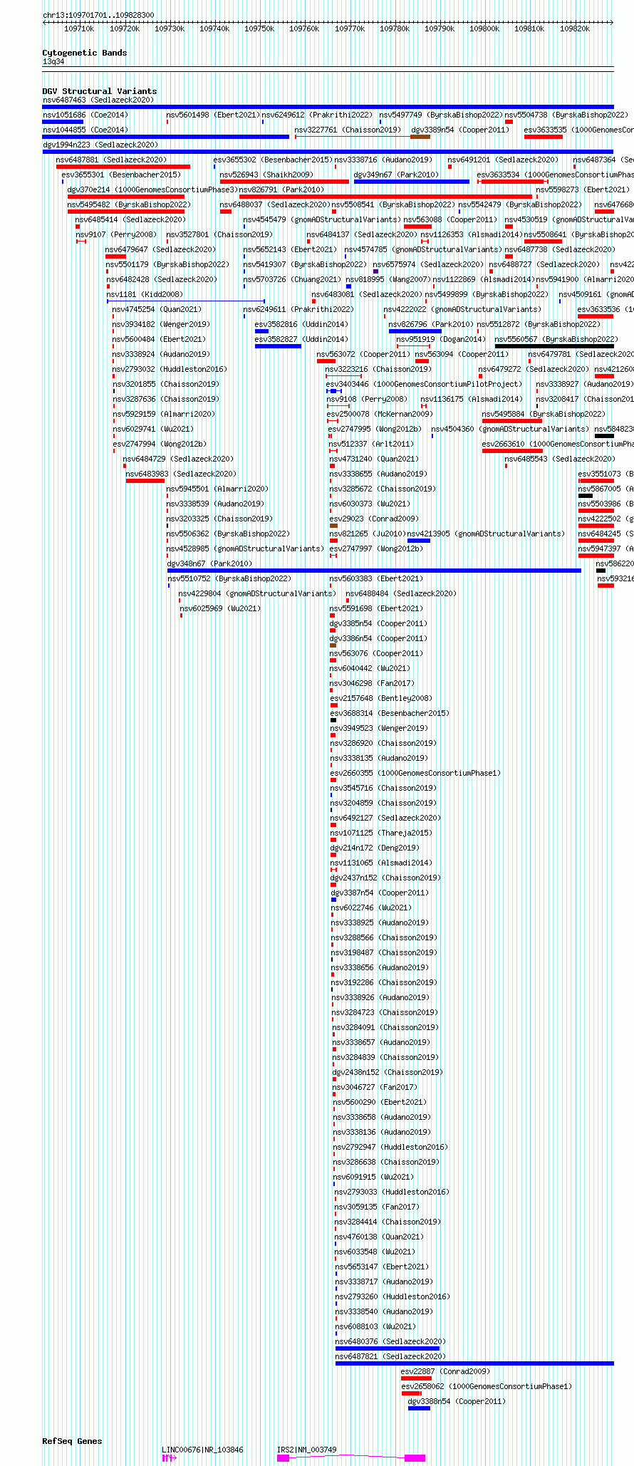Click nsv4213905 (gnomADStructuralVariants) label
The width and height of the screenshot is (634, 1466).
click(x=486, y=534)
